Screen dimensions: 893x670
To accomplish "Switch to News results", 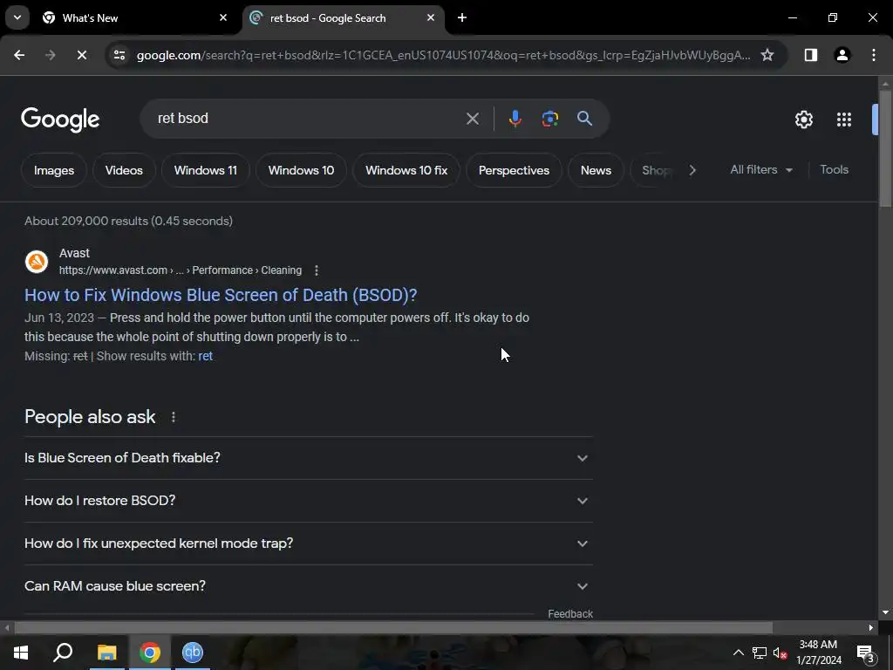I will click(596, 170).
